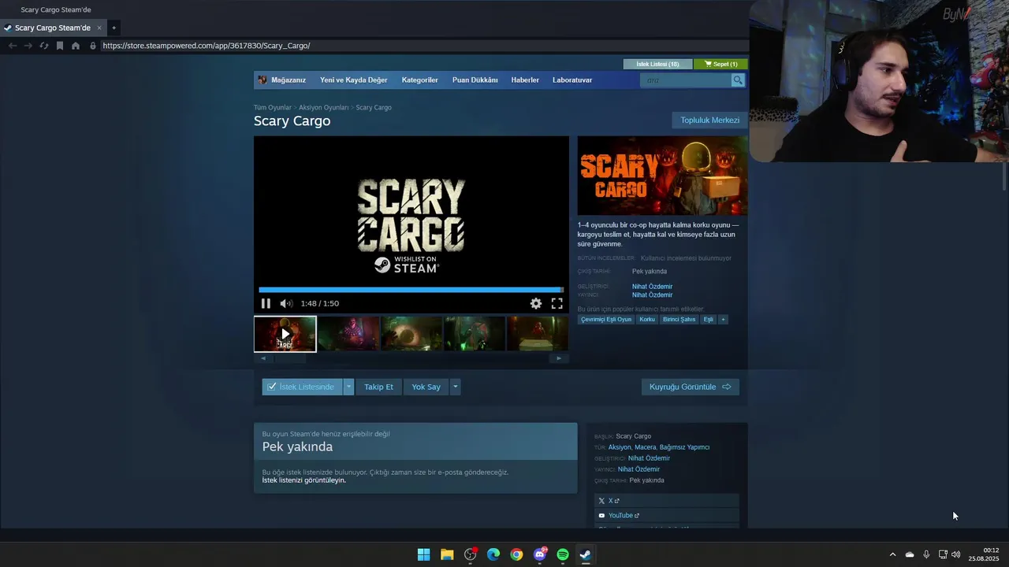Open Discord from the taskbar
Viewport: 1009px width, 567px height.
540,554
